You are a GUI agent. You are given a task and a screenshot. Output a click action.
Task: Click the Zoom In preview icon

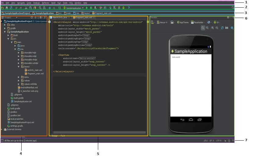(x=213, y=28)
